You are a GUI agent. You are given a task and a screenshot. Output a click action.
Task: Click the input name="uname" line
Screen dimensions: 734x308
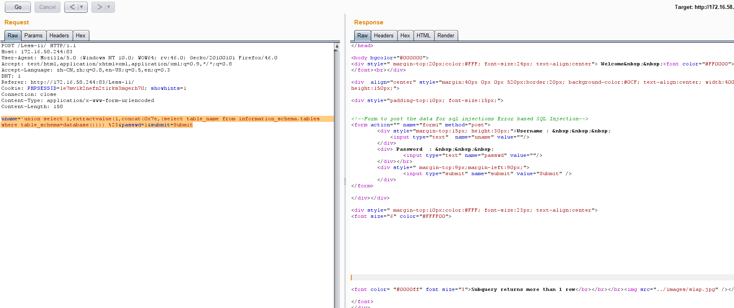click(x=460, y=137)
